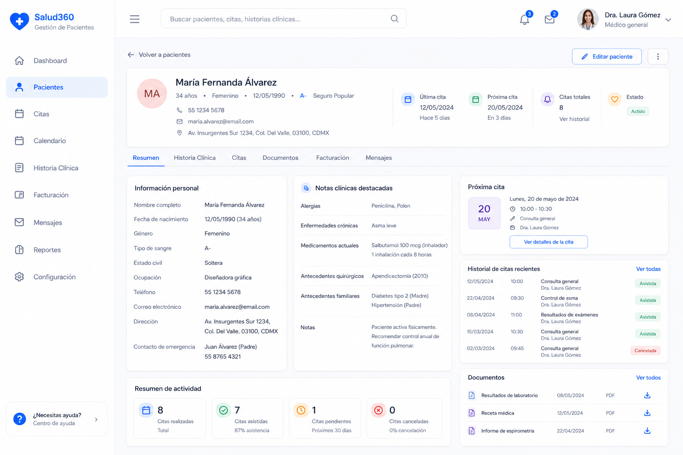Click the Estado heart icon
Screen dimensions: 683x455
(x=615, y=100)
